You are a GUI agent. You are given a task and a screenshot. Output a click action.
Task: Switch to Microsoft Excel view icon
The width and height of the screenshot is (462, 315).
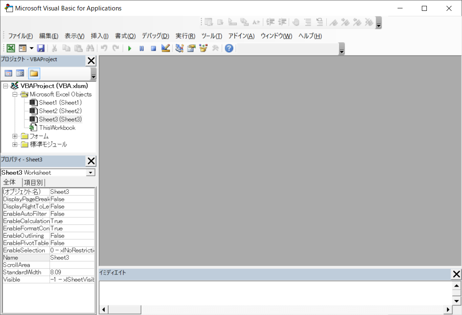pyautogui.click(x=10, y=48)
